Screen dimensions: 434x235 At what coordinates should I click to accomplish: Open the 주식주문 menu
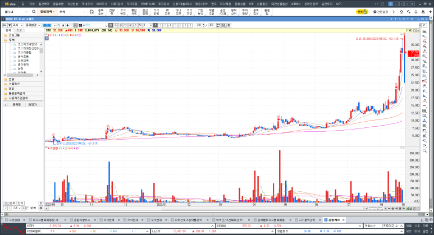pos(132,4)
